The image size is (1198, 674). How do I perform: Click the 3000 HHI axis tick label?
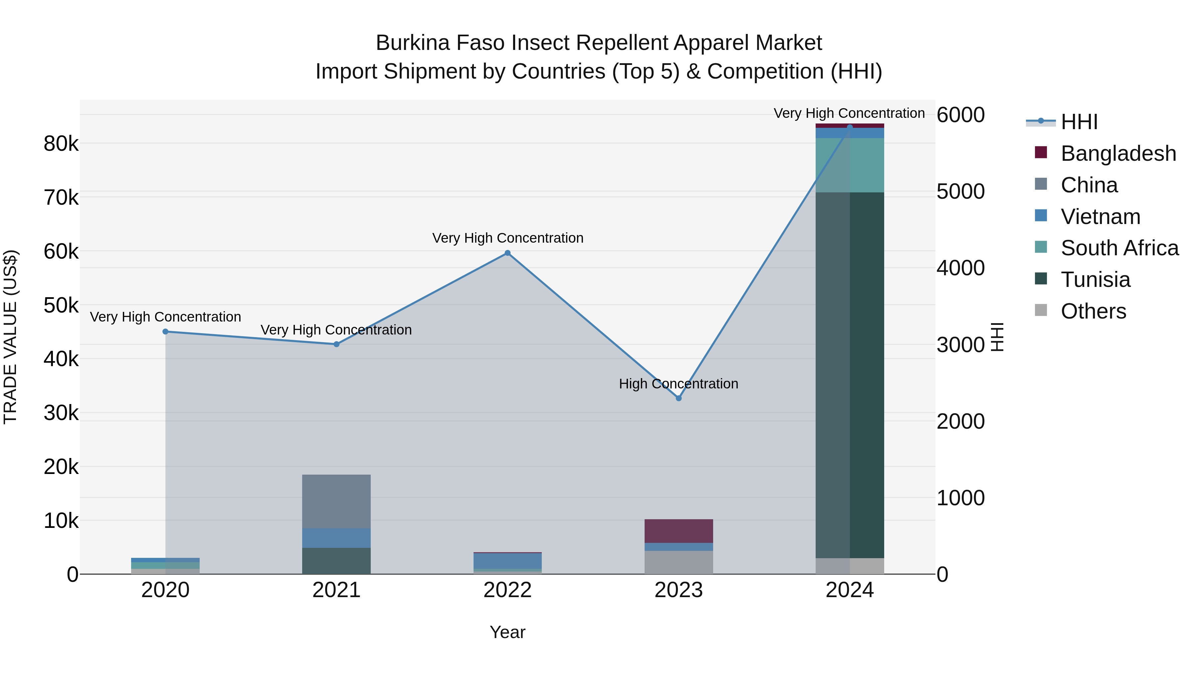[x=961, y=345]
